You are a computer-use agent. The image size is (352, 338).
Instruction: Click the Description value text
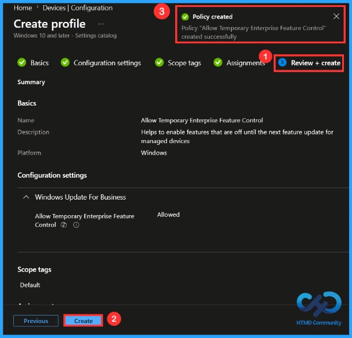237,137
